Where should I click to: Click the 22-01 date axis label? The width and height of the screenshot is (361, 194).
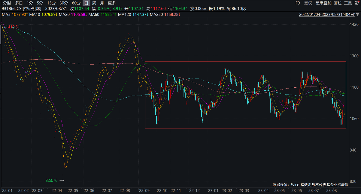(x=7, y=190)
